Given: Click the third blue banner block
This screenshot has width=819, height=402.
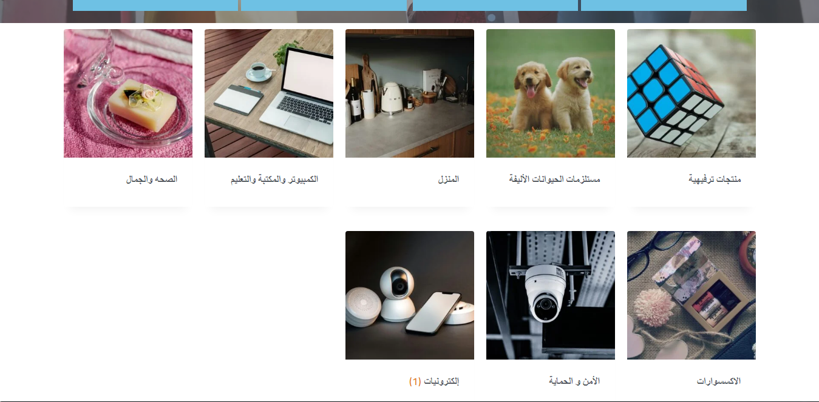Looking at the screenshot, I should click(495, 5).
